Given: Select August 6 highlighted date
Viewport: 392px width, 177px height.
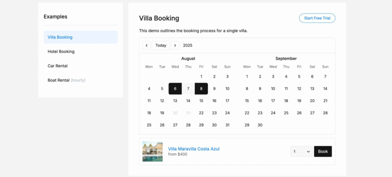Looking at the screenshot, I should click(175, 89).
